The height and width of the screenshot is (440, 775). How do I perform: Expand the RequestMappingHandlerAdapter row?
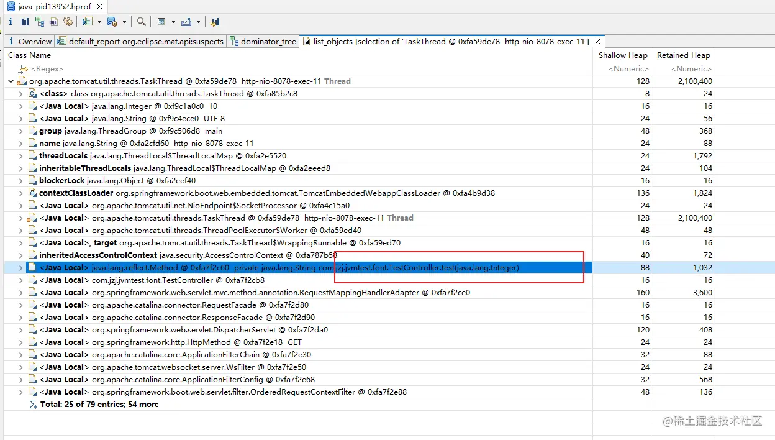(x=20, y=292)
